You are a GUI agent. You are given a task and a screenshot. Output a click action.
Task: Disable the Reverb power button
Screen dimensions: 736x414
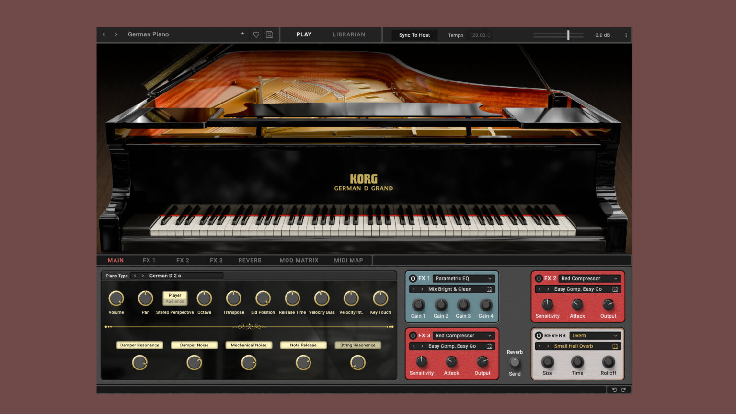(x=540, y=335)
